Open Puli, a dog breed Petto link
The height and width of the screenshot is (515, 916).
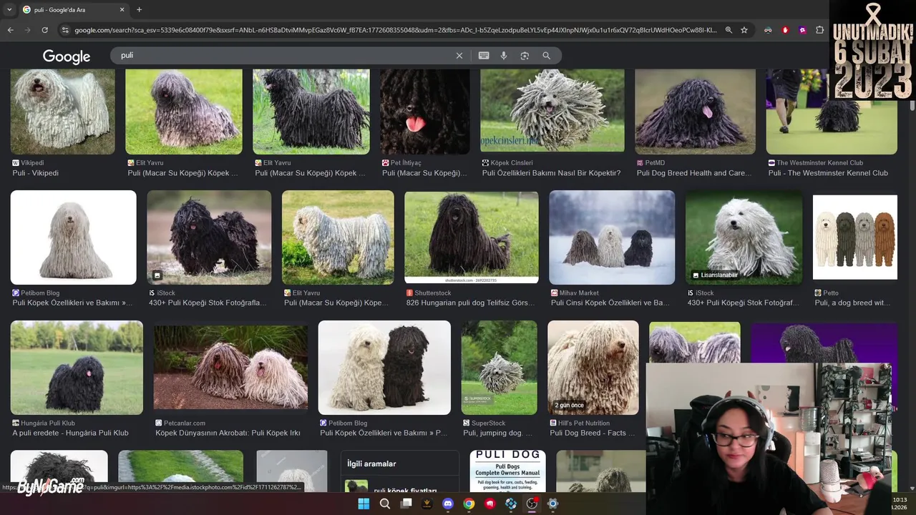[853, 303]
